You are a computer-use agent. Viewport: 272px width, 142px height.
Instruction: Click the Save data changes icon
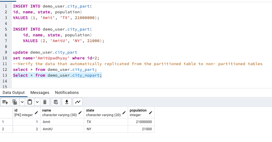pyautogui.click(x=56, y=102)
